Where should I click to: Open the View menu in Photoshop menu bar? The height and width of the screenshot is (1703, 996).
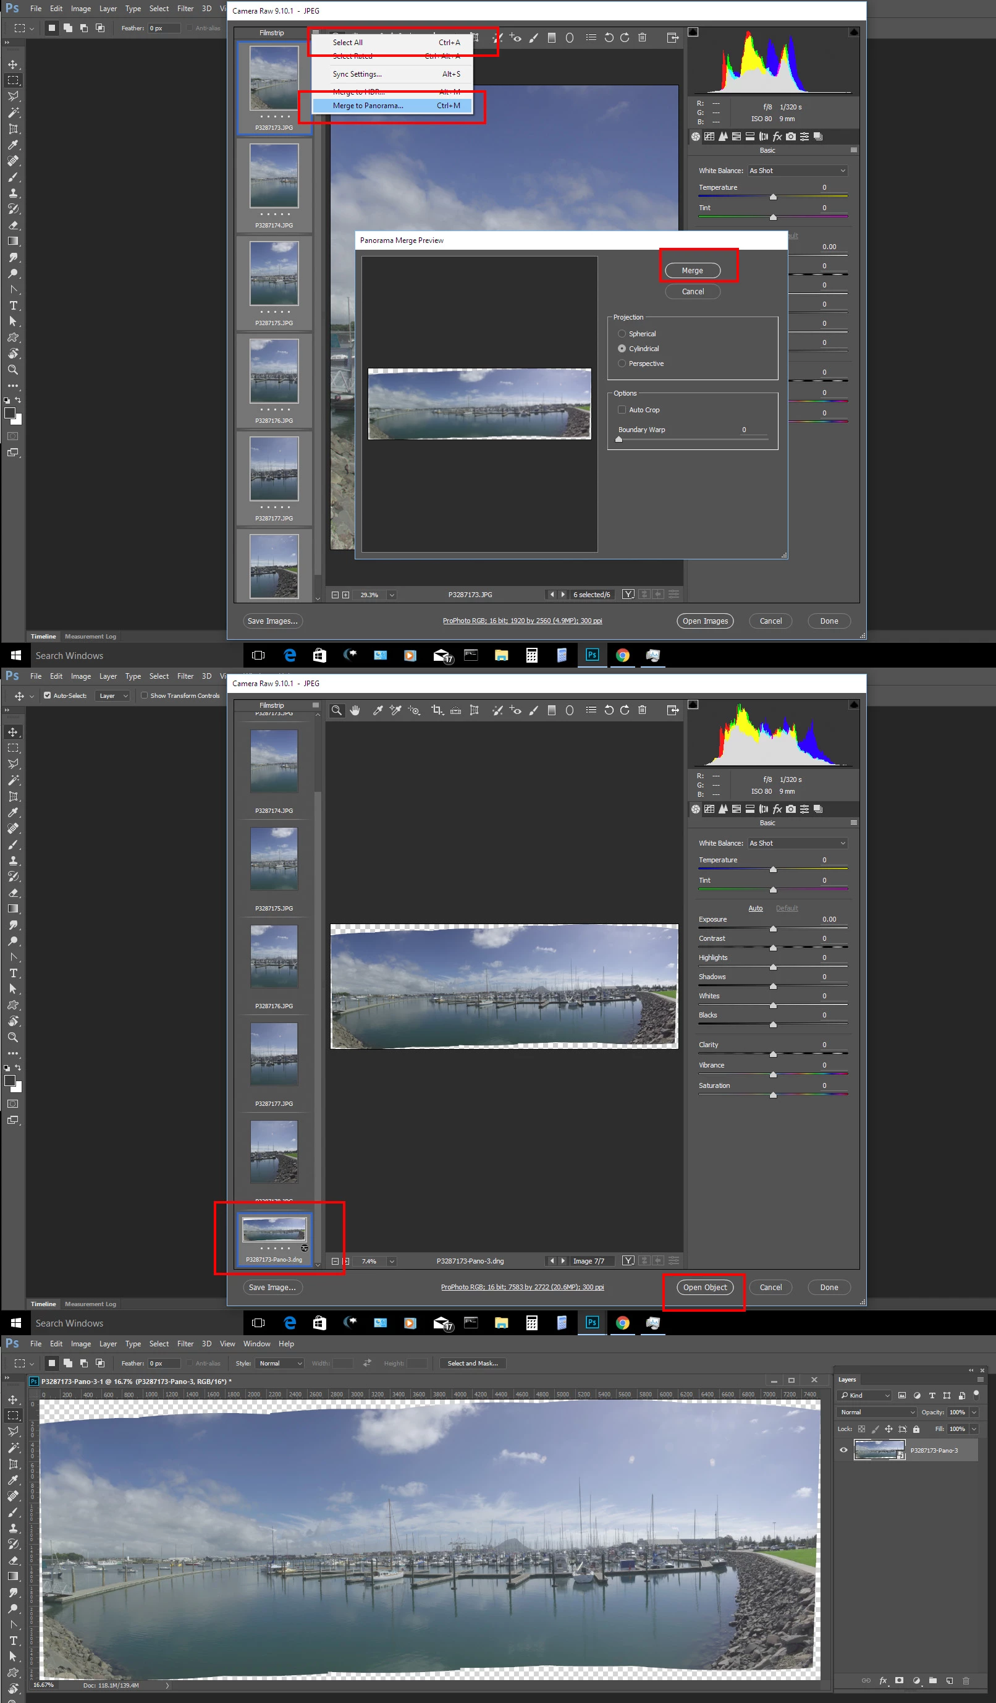pyautogui.click(x=228, y=1343)
